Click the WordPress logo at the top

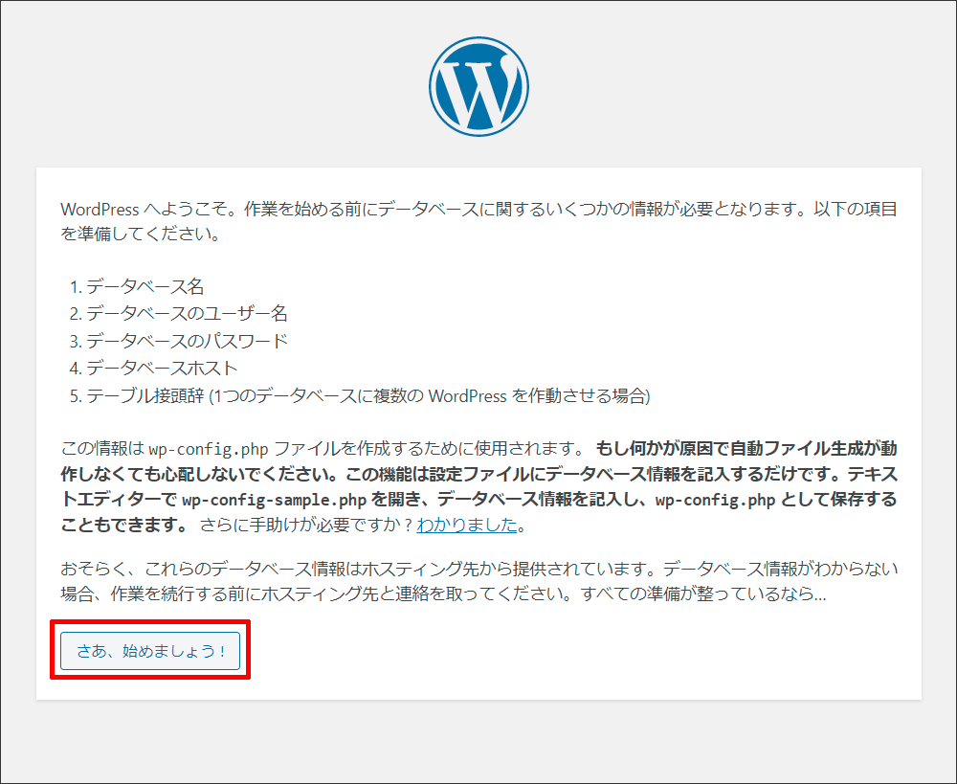[478, 87]
